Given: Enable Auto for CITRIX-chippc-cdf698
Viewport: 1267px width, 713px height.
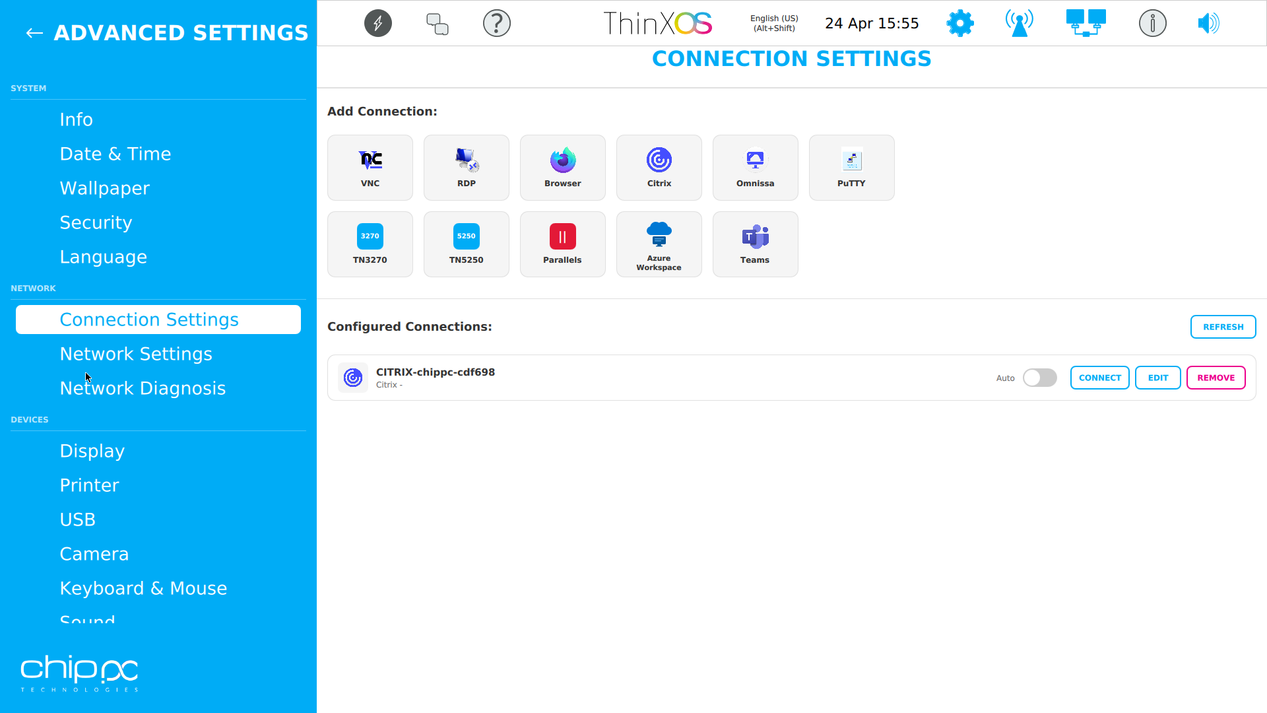Looking at the screenshot, I should pos(1039,378).
